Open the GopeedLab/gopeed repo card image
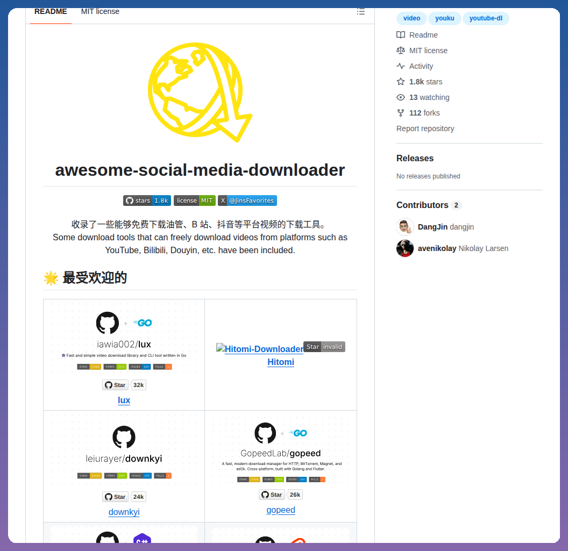 (281, 449)
